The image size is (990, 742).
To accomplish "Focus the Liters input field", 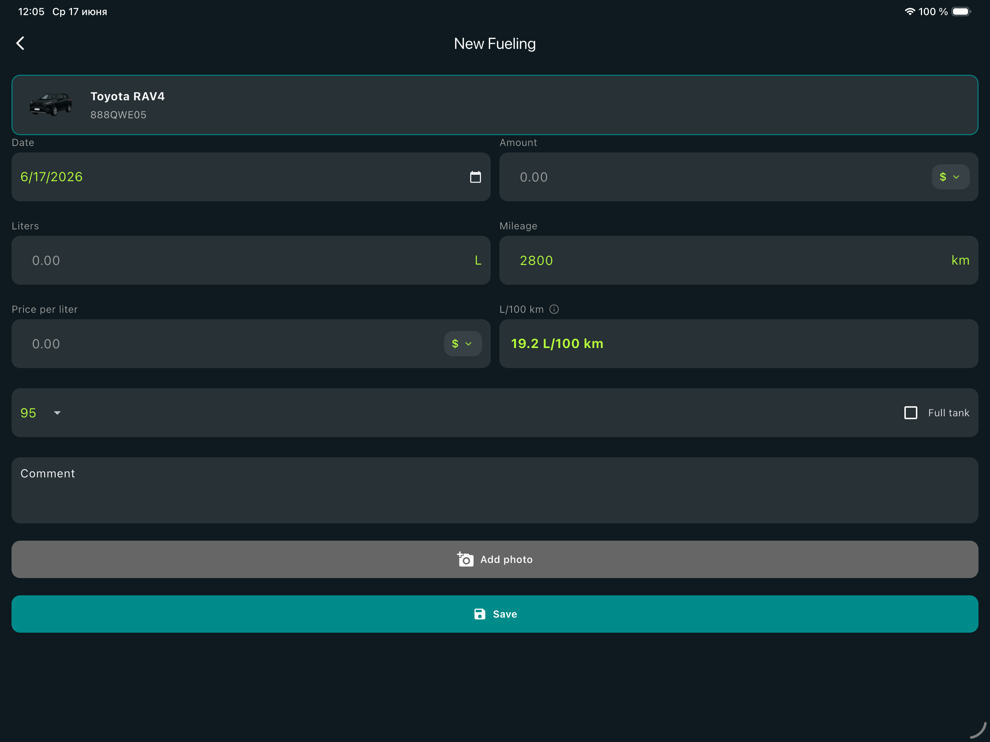I will tap(251, 260).
